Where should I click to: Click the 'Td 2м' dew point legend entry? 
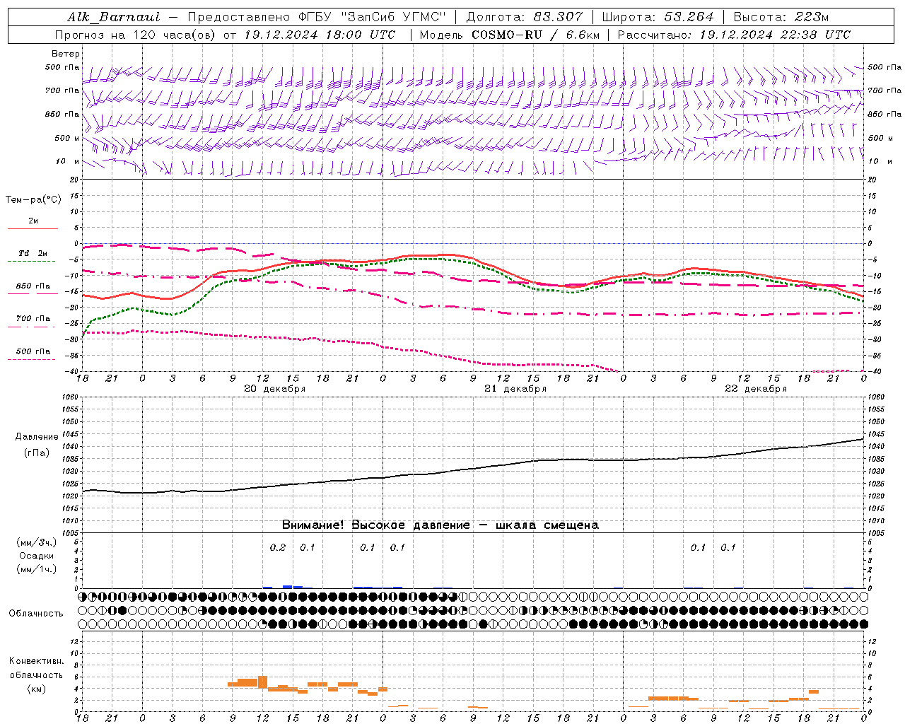coord(33,253)
